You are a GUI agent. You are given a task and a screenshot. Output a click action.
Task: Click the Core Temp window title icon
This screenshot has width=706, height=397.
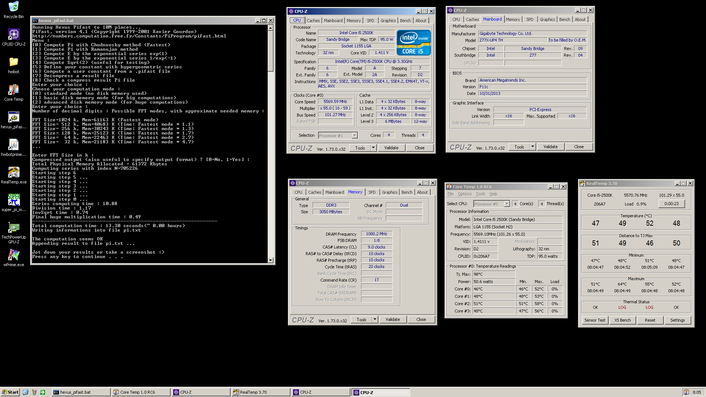click(x=449, y=187)
